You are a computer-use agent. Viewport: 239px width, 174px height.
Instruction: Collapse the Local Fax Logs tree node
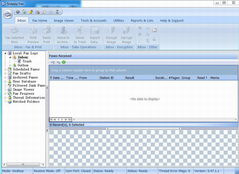pos(5,53)
